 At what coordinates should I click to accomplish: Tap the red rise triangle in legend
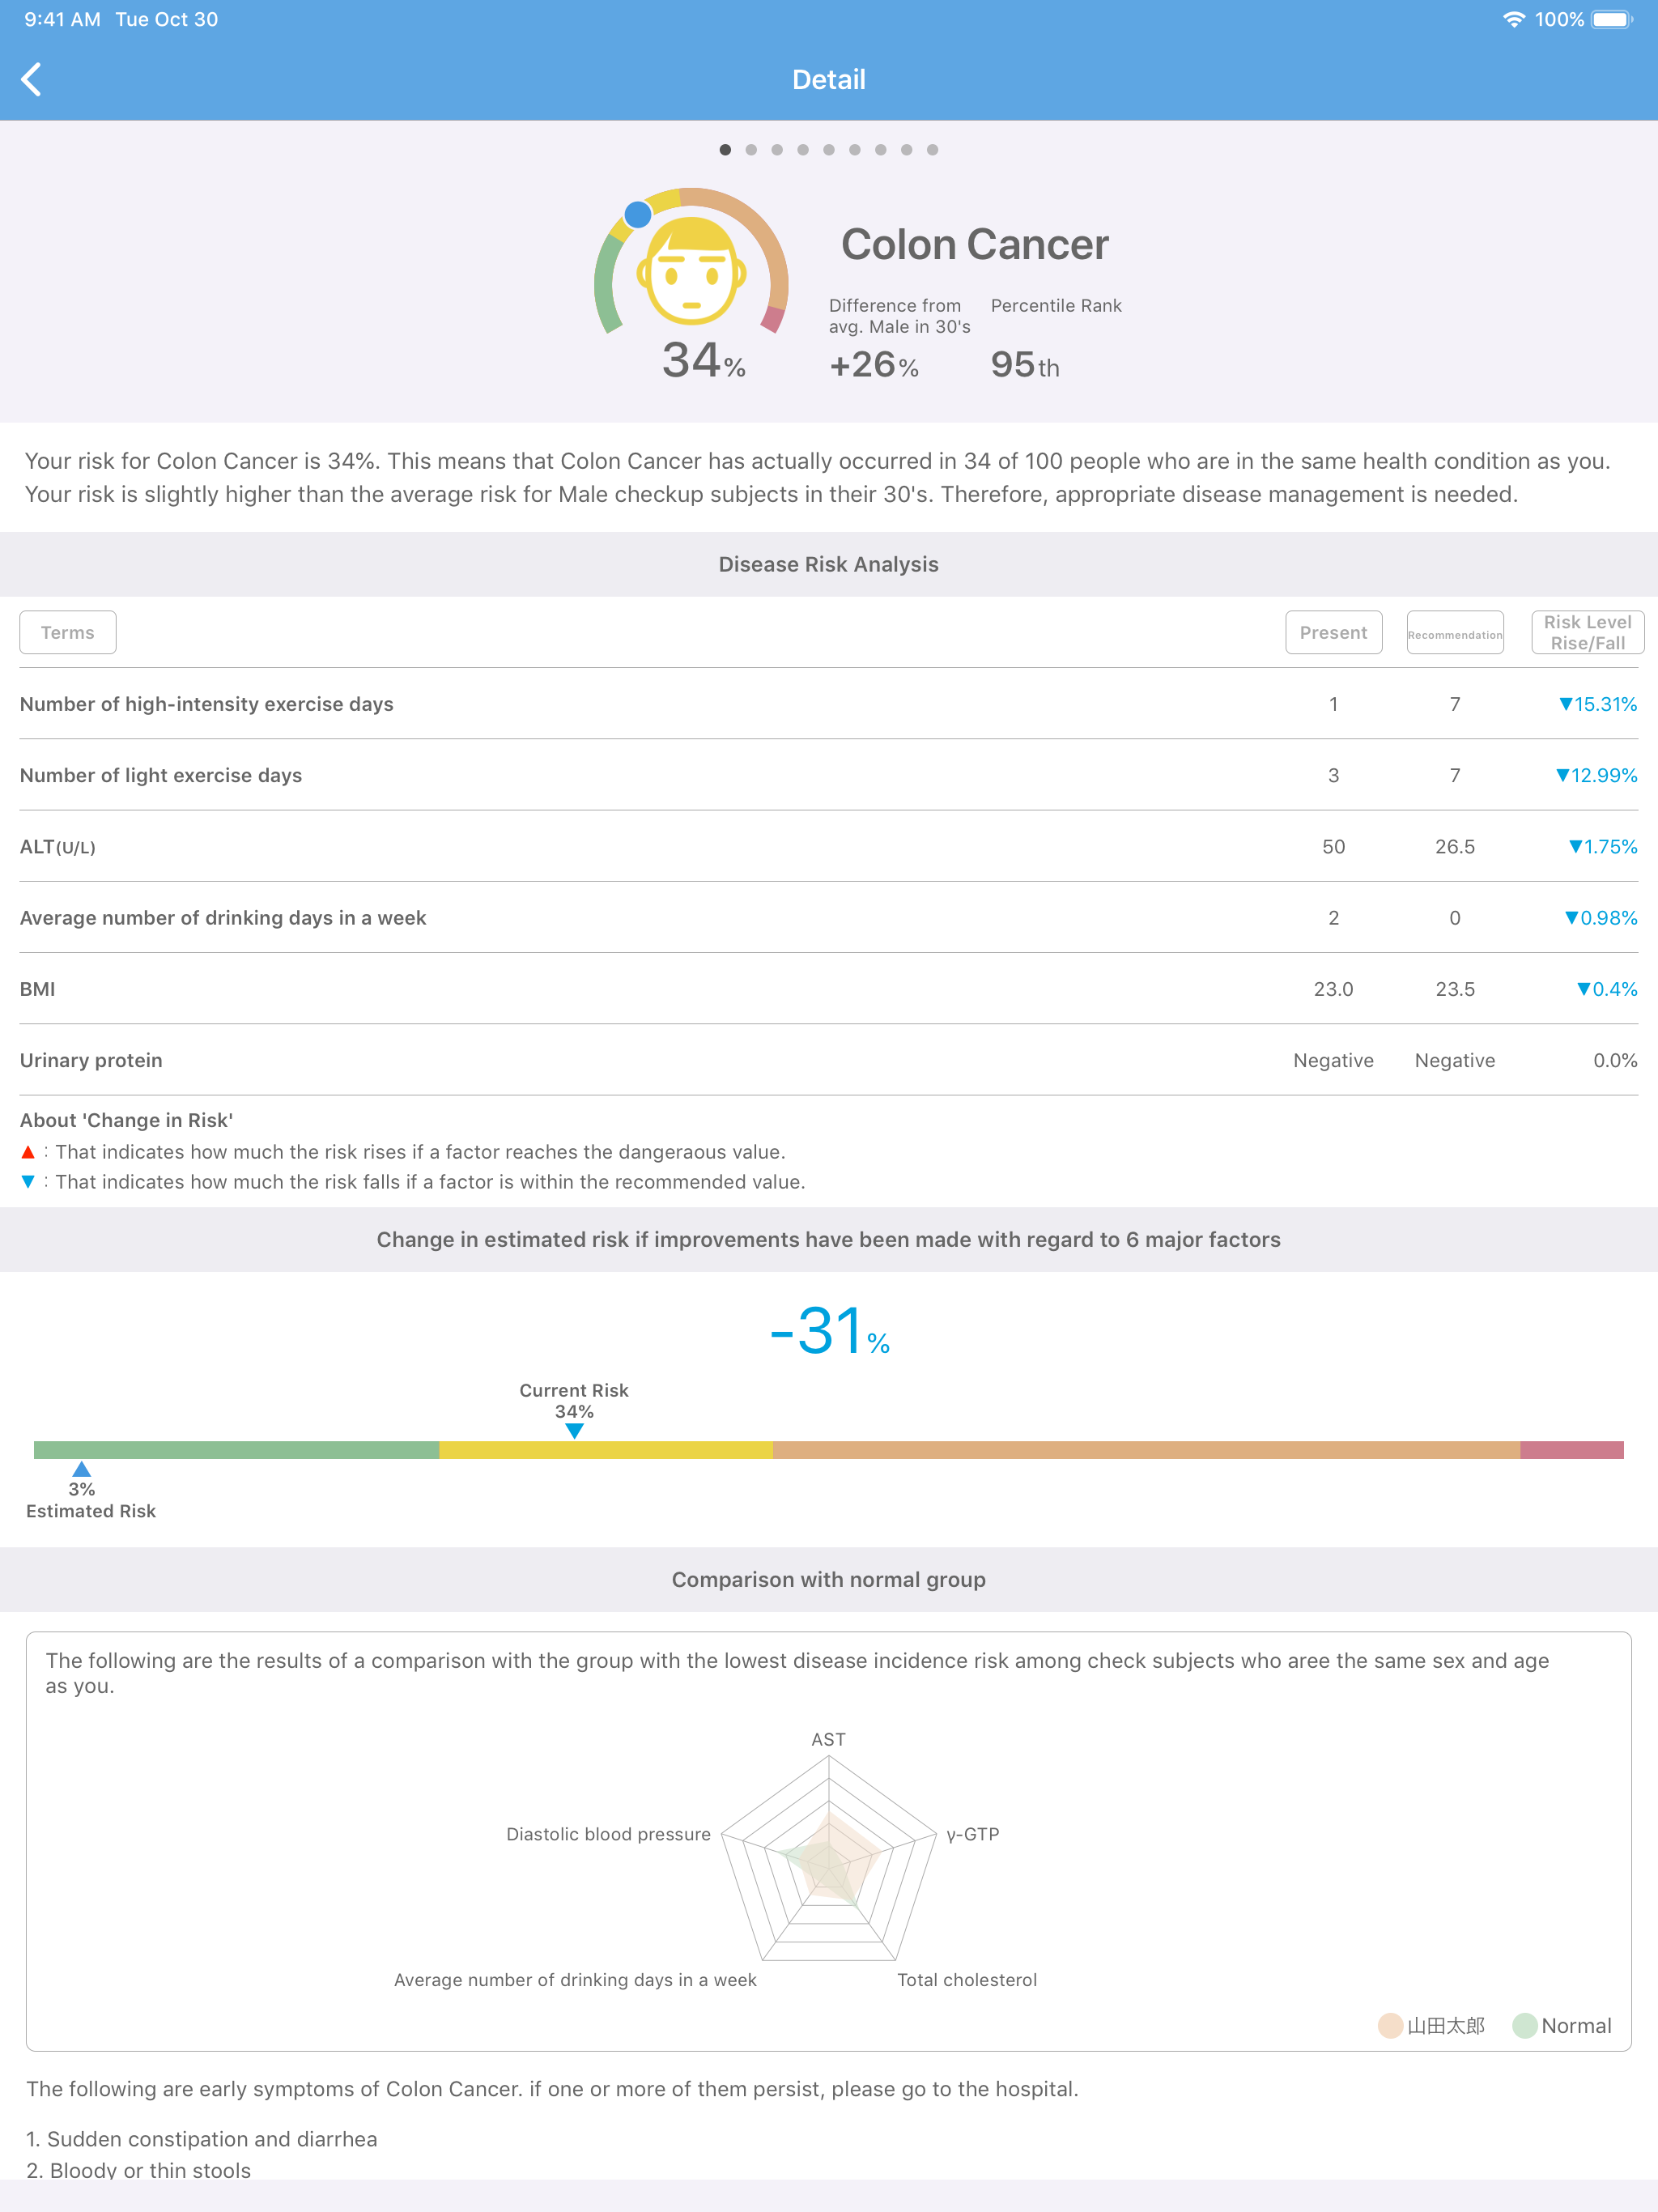28,1152
